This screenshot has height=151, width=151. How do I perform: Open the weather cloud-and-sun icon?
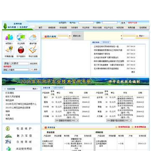click(x=33, y=37)
